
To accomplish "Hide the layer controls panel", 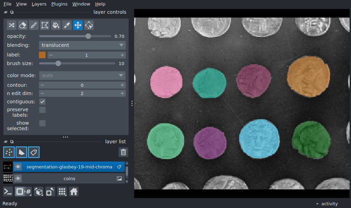I will 6,12.
